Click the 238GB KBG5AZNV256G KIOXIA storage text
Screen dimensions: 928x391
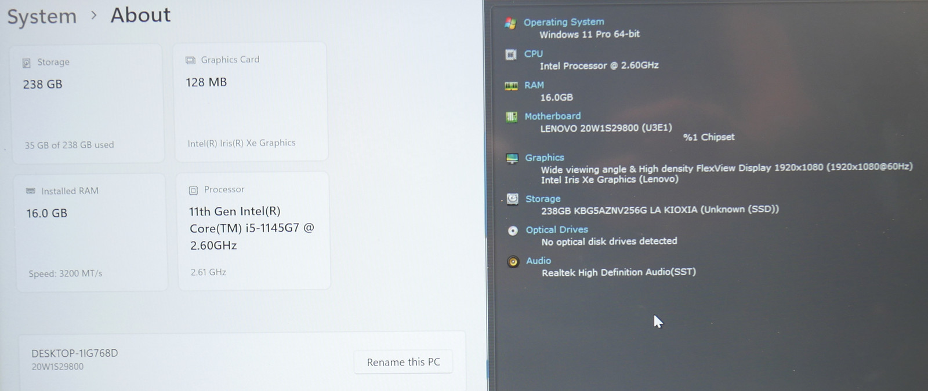(660, 210)
